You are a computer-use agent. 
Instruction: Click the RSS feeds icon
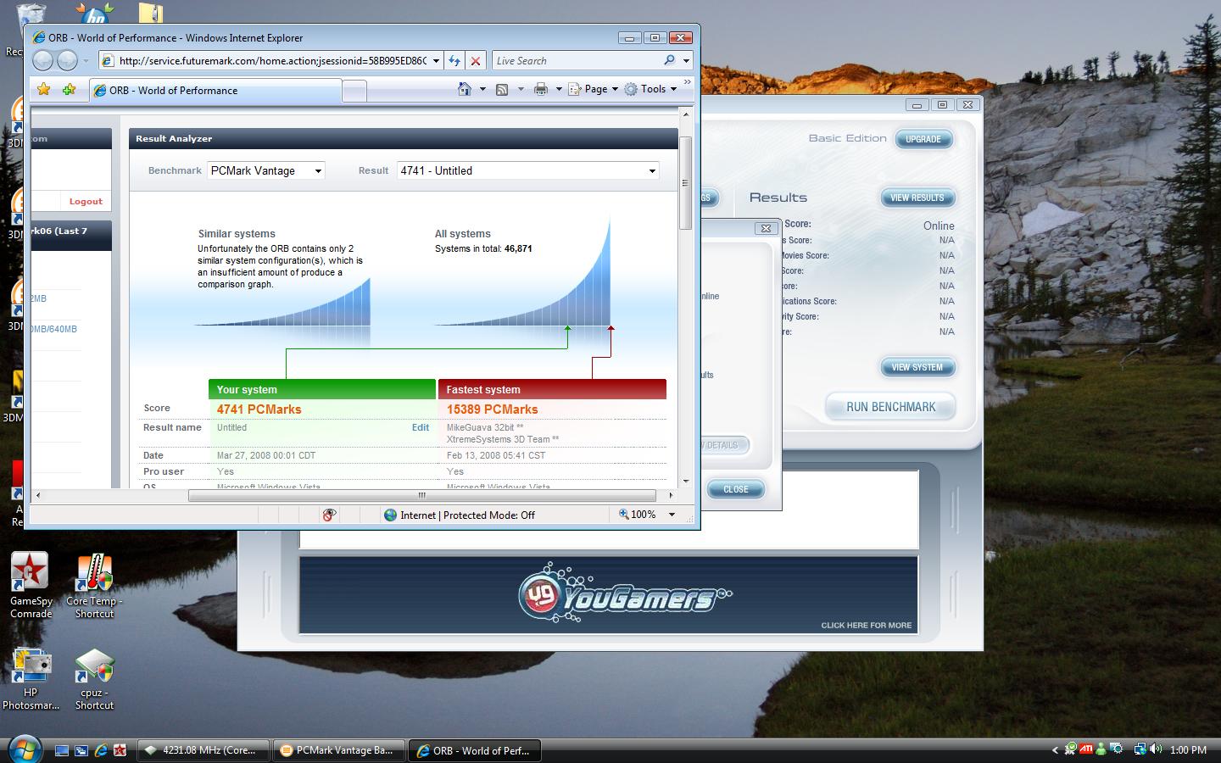(502, 89)
